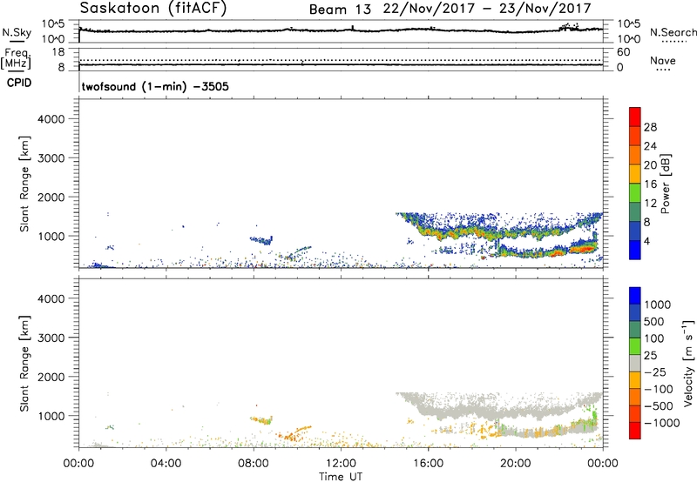Click the gray -25 to 25 velocity band
This screenshot has width=697, height=482.
pyautogui.click(x=635, y=363)
